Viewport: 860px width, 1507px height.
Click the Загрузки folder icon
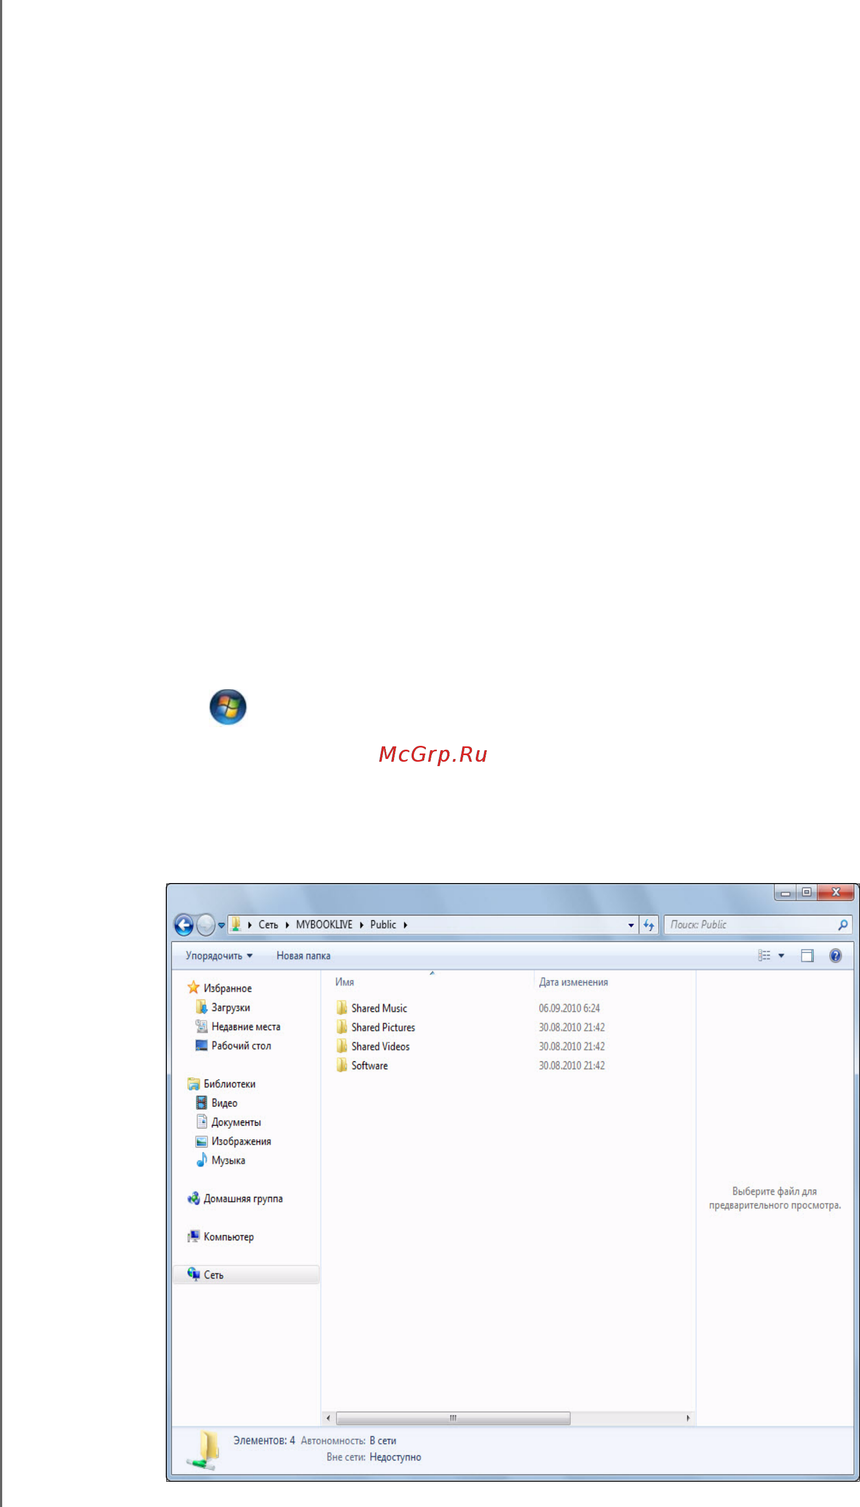pos(201,1007)
